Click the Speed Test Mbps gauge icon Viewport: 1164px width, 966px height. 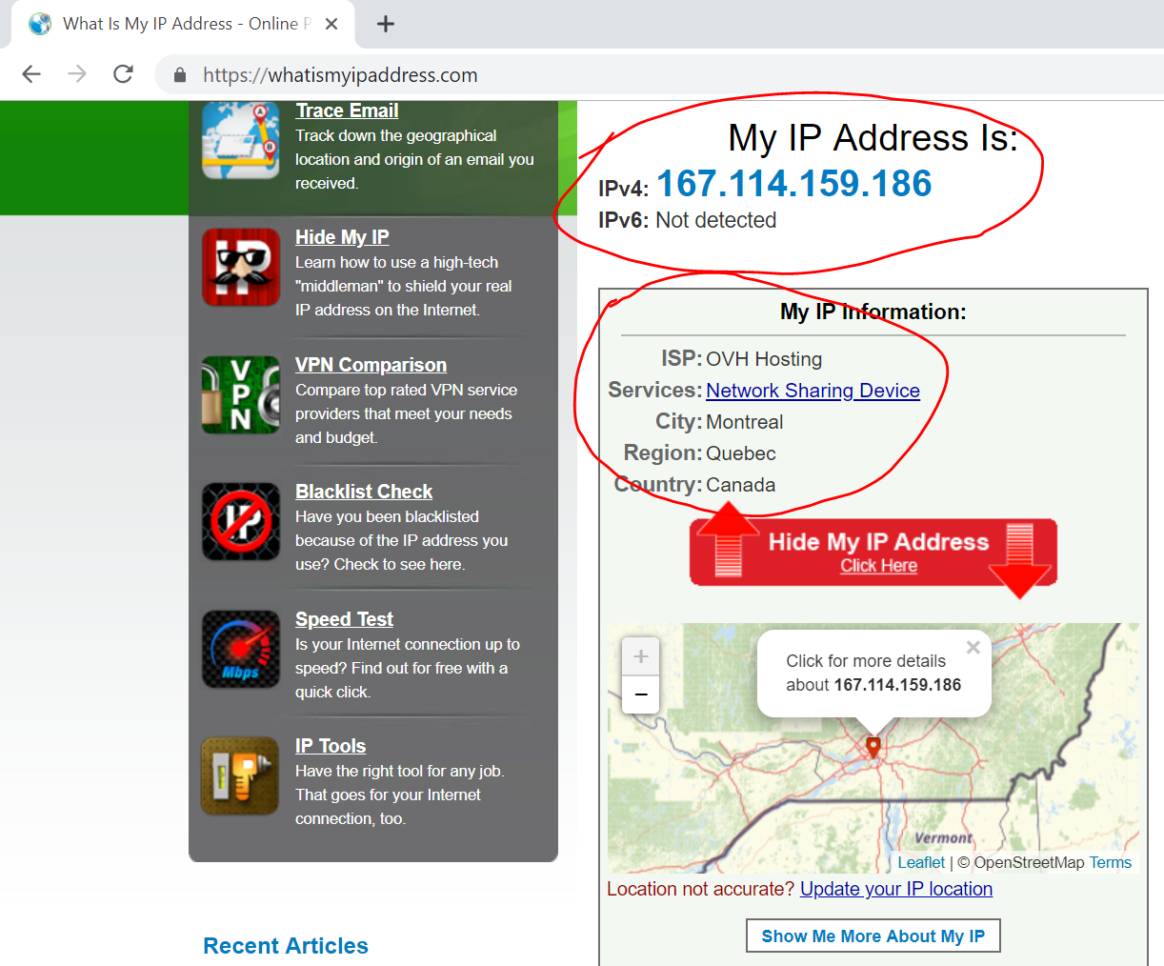pos(241,649)
